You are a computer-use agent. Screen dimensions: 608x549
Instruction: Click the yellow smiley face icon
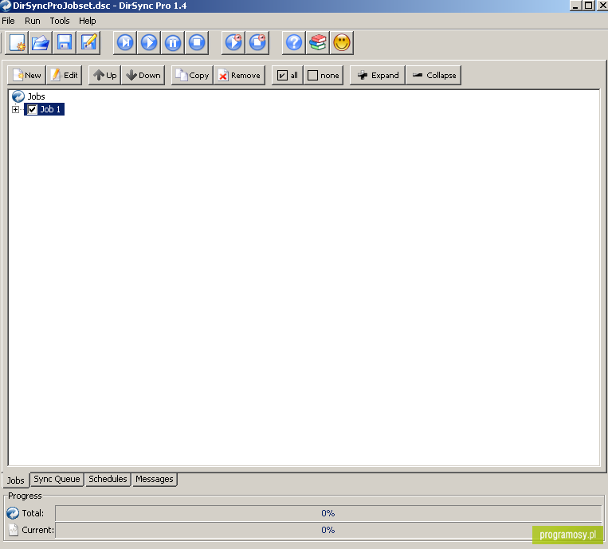pos(342,43)
